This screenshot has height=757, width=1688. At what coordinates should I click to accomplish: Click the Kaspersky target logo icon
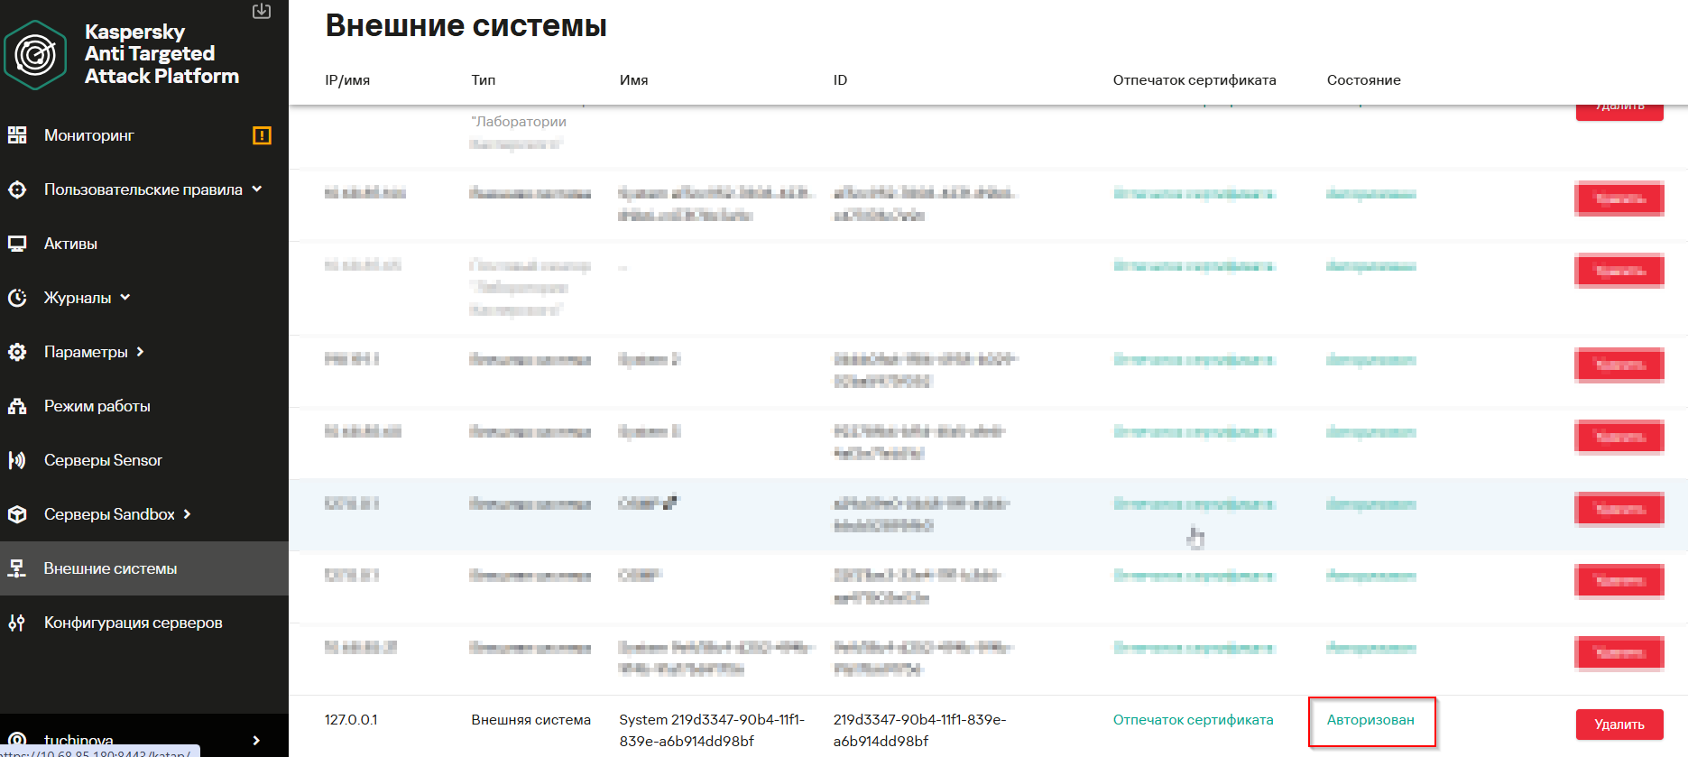[x=35, y=55]
